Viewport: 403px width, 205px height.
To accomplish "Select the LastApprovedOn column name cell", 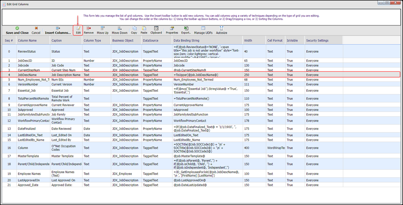I will pyautogui.click(x=33, y=180).
